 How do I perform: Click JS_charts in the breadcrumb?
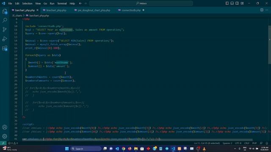[17, 16]
